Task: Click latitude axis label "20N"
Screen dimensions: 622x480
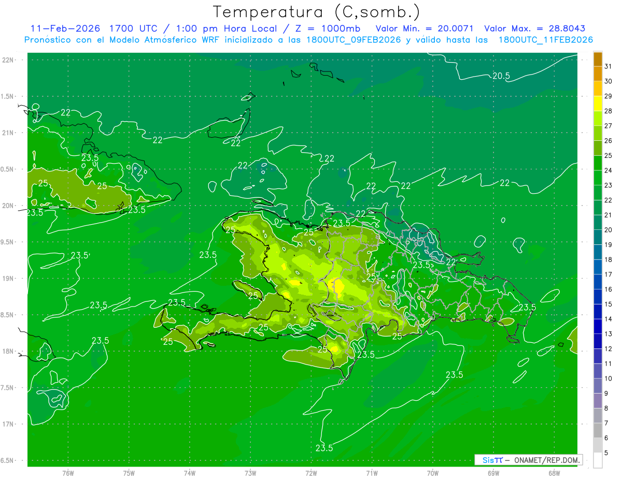Action: click(x=8, y=206)
